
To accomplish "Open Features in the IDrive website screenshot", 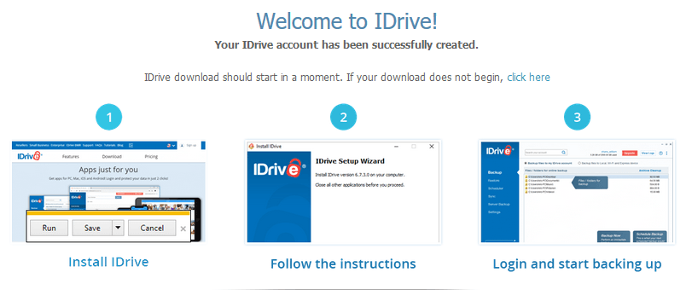I will click(71, 157).
